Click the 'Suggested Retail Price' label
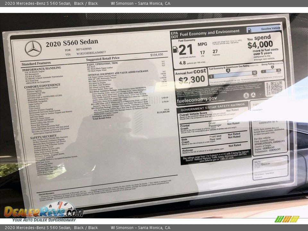The height and width of the screenshot is (231, 308). [x=103, y=58]
